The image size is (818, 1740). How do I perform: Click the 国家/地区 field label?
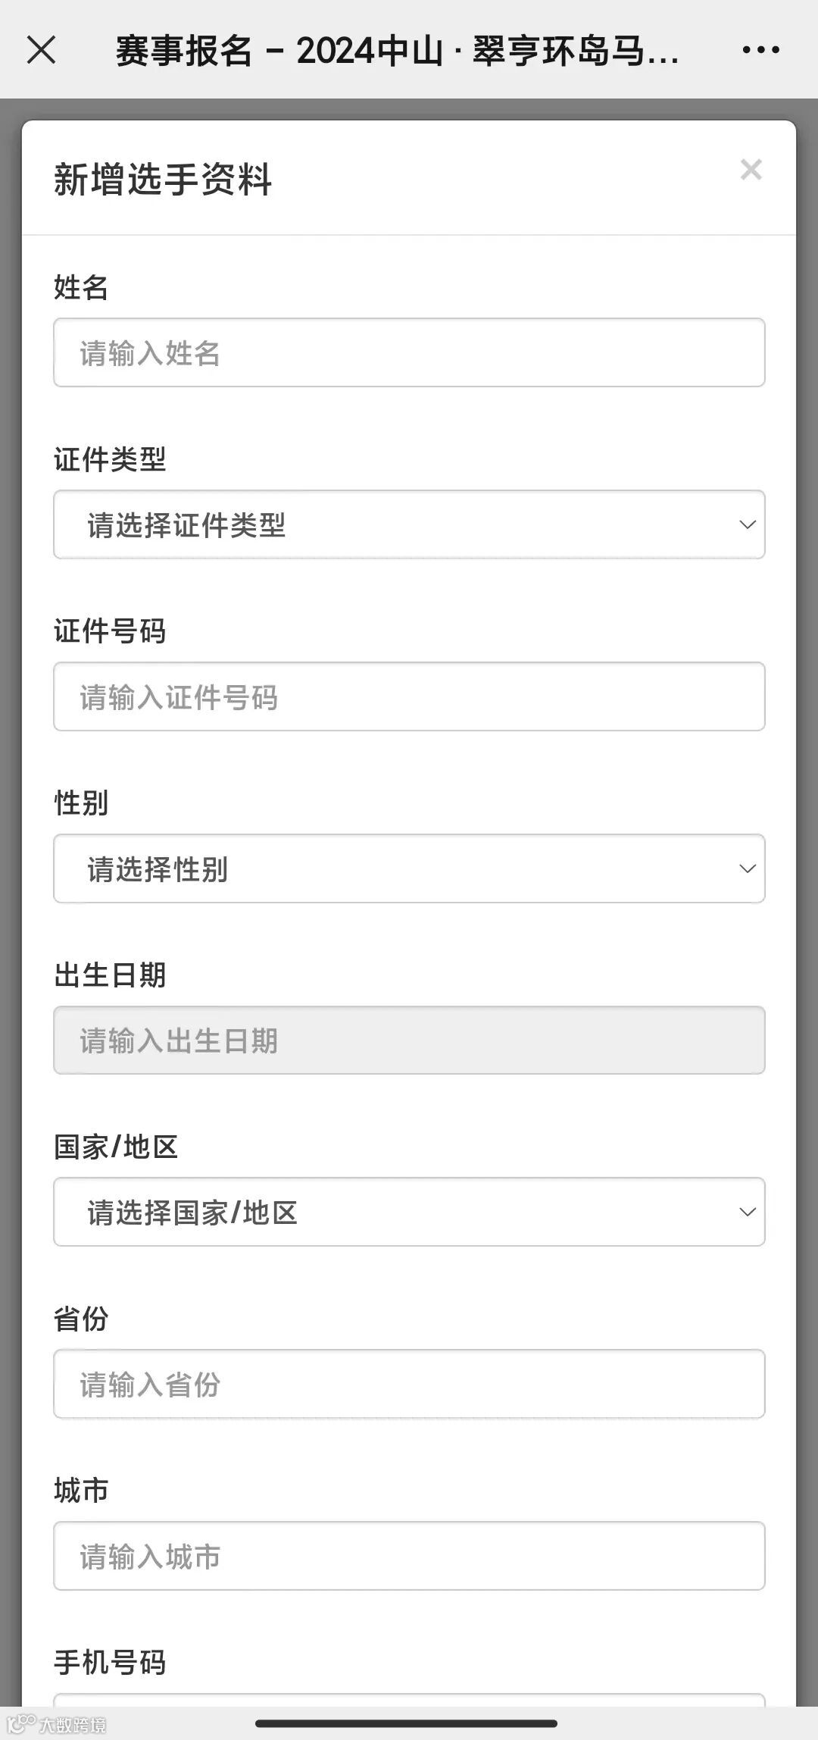click(x=116, y=1147)
